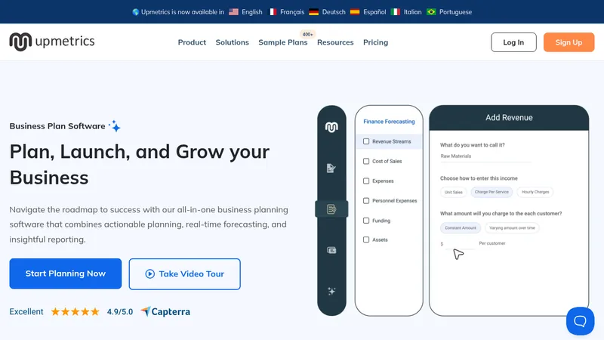
Task: Click the orange Sign Up button
Action: [569, 42]
